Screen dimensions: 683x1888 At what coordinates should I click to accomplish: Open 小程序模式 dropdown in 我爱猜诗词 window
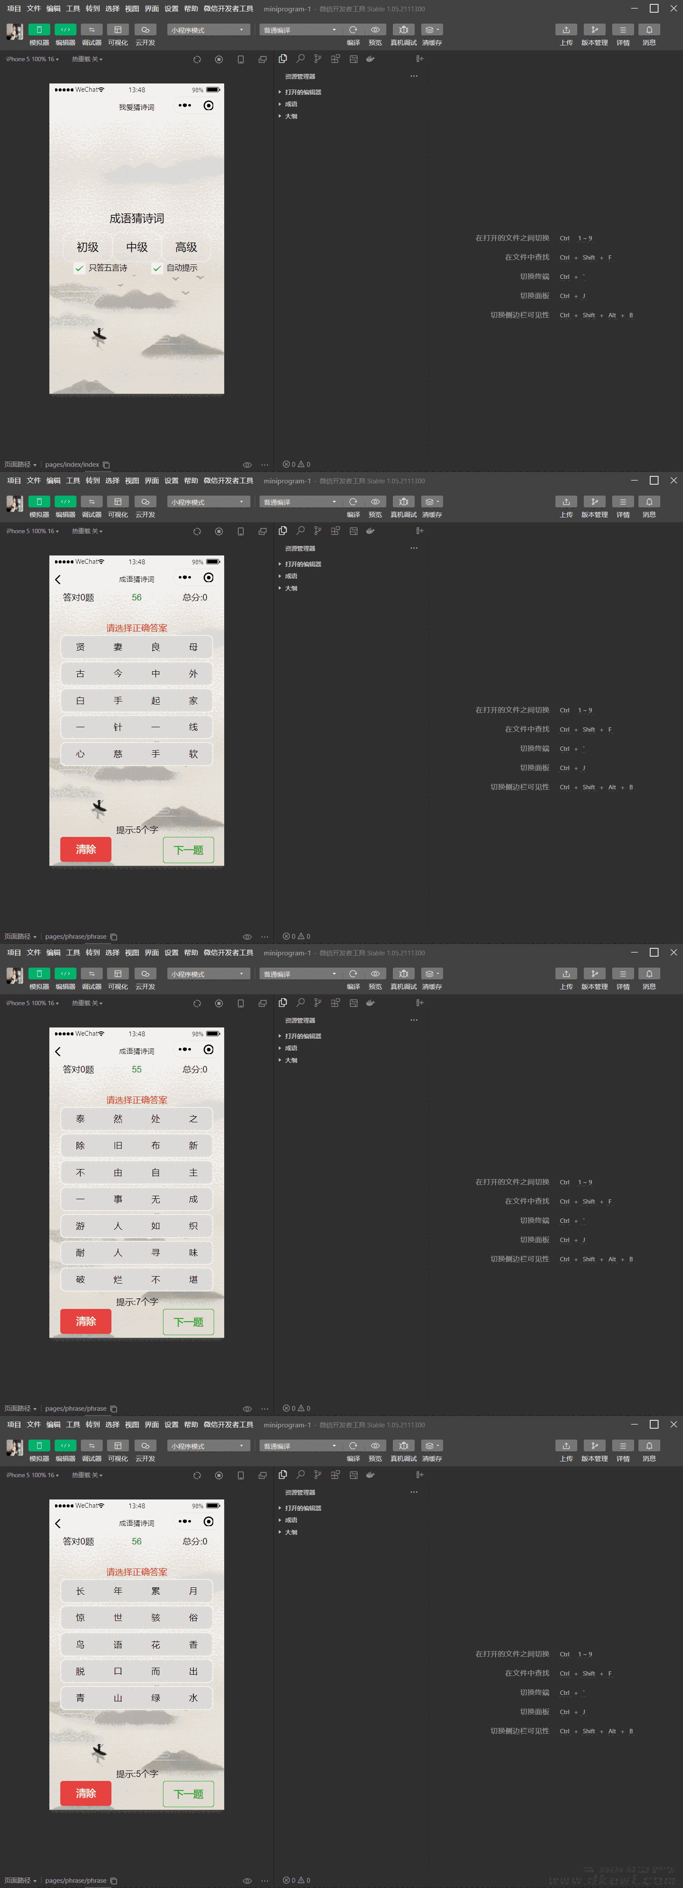pyautogui.click(x=209, y=30)
